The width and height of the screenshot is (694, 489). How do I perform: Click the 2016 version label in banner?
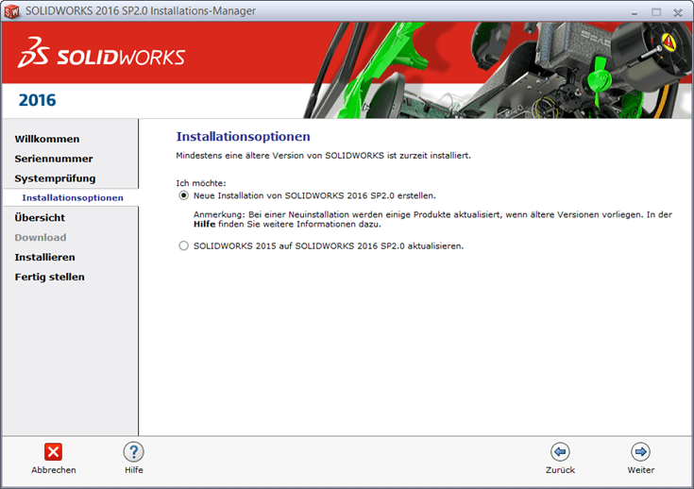click(x=37, y=100)
